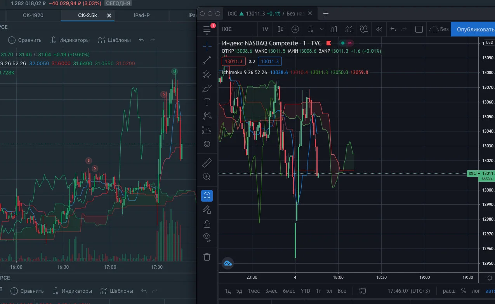Screen dimensions: 495x304
Task: Select the brush drawing tool
Action: pyautogui.click(x=207, y=88)
